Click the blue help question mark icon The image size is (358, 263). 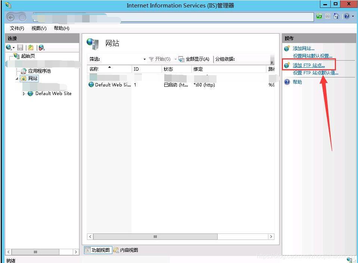287,82
